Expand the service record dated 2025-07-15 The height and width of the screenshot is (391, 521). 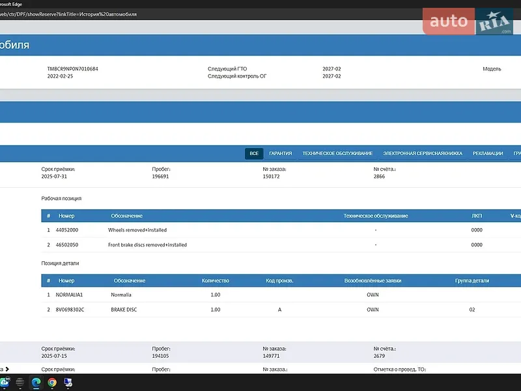click(x=260, y=352)
